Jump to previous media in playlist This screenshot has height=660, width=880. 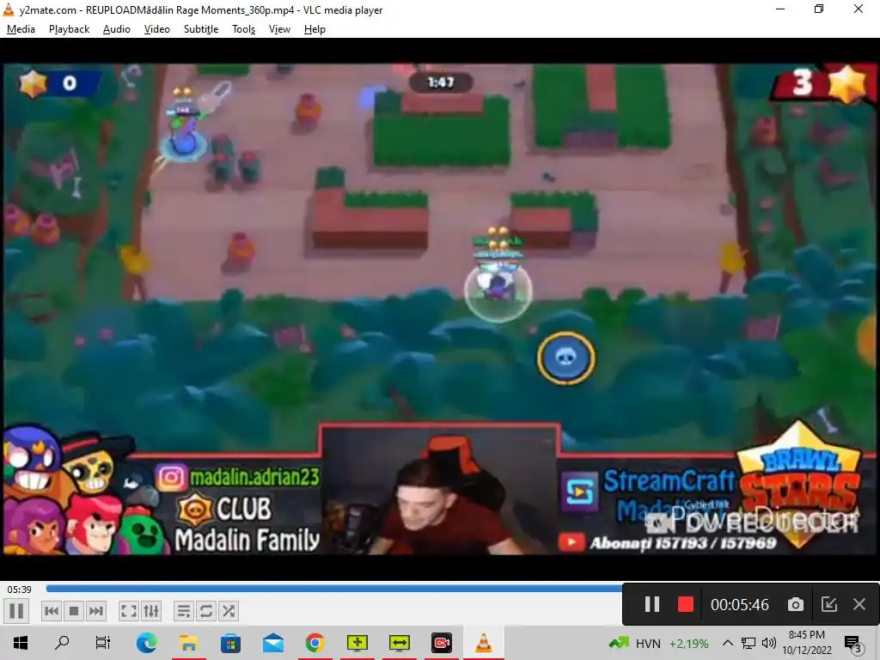[x=51, y=611]
